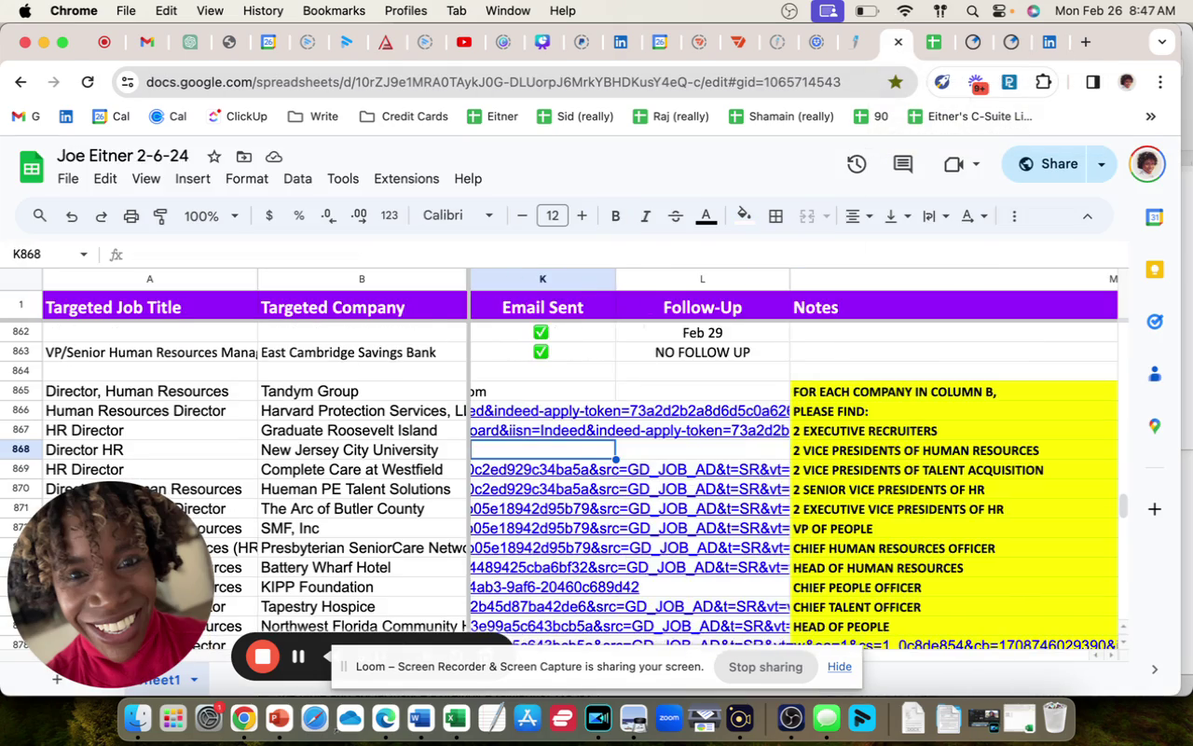The height and width of the screenshot is (746, 1193).
Task: Open the Tools menu
Action: 343,179
